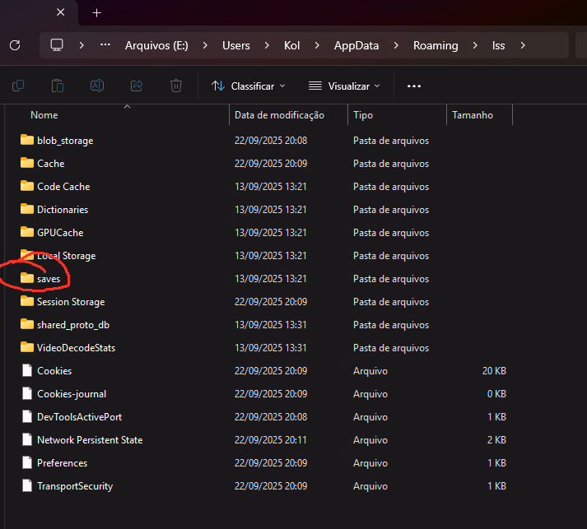Open the Classificar sort dropdown
587x529 pixels.
[248, 86]
